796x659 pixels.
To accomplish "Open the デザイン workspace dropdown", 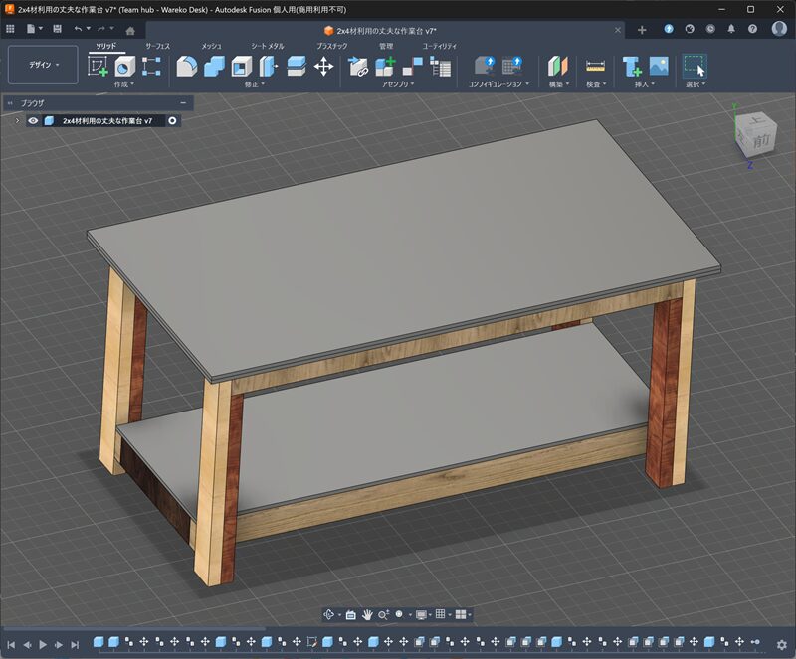I will (x=43, y=65).
